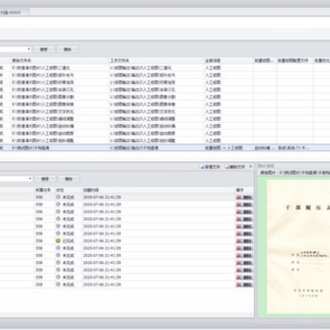Click the add file (新增文件) icon
330x330 pixels.
click(x=202, y=167)
